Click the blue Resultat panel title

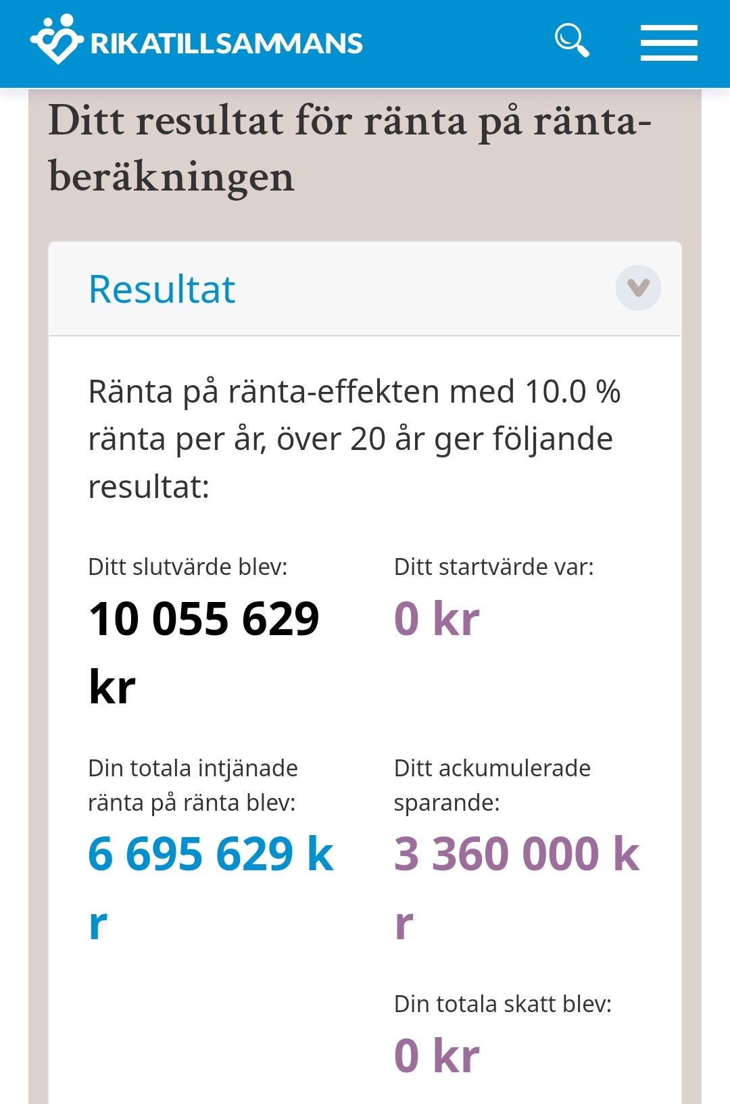click(x=162, y=290)
